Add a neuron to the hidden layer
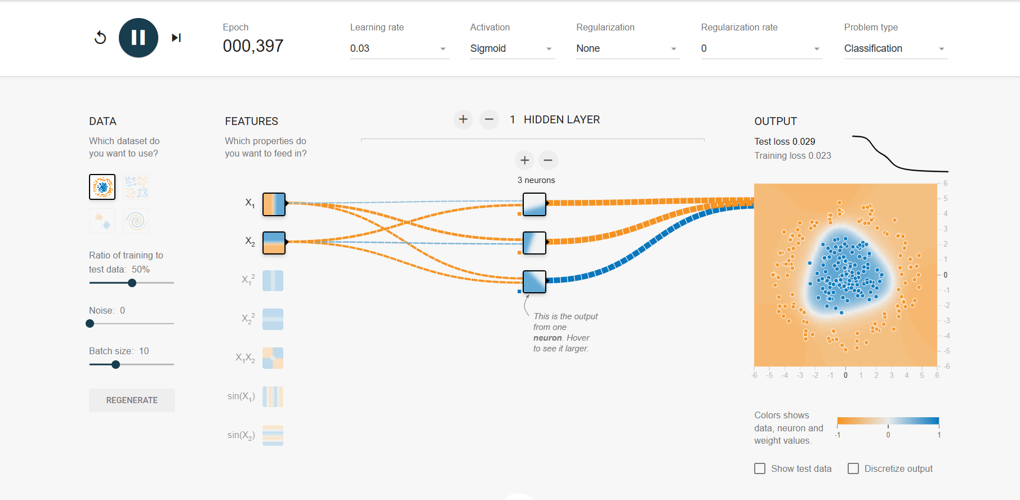1020x500 pixels. point(525,160)
